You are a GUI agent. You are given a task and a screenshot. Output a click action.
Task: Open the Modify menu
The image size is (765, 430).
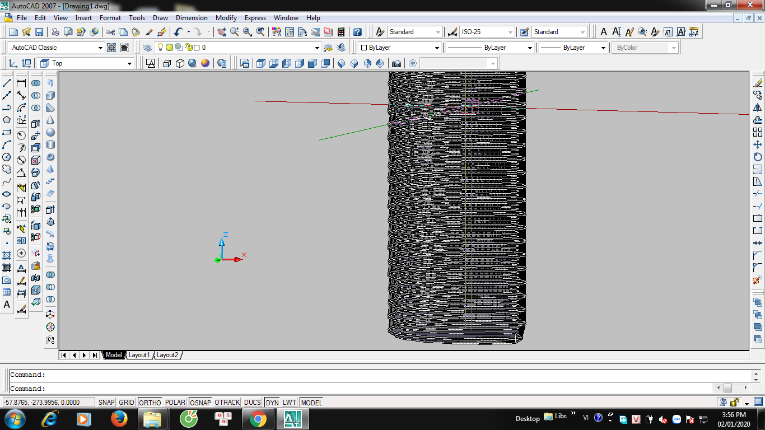pos(226,18)
